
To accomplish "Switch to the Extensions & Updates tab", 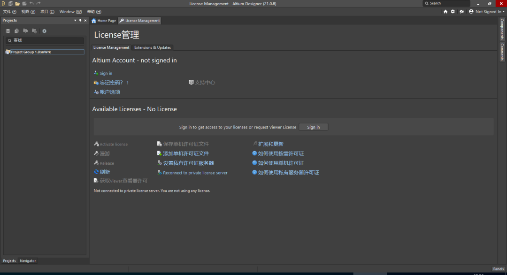I will pos(153,47).
